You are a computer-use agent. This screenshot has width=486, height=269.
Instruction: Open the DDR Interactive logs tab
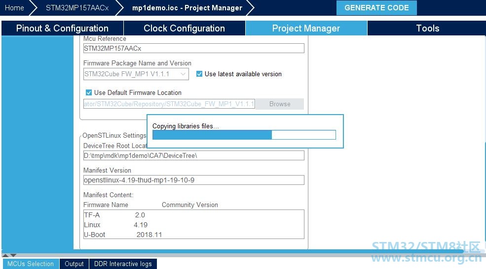pyautogui.click(x=123, y=264)
